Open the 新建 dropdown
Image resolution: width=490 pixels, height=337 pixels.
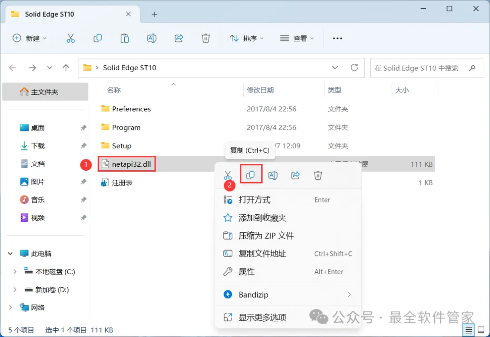click(x=29, y=39)
